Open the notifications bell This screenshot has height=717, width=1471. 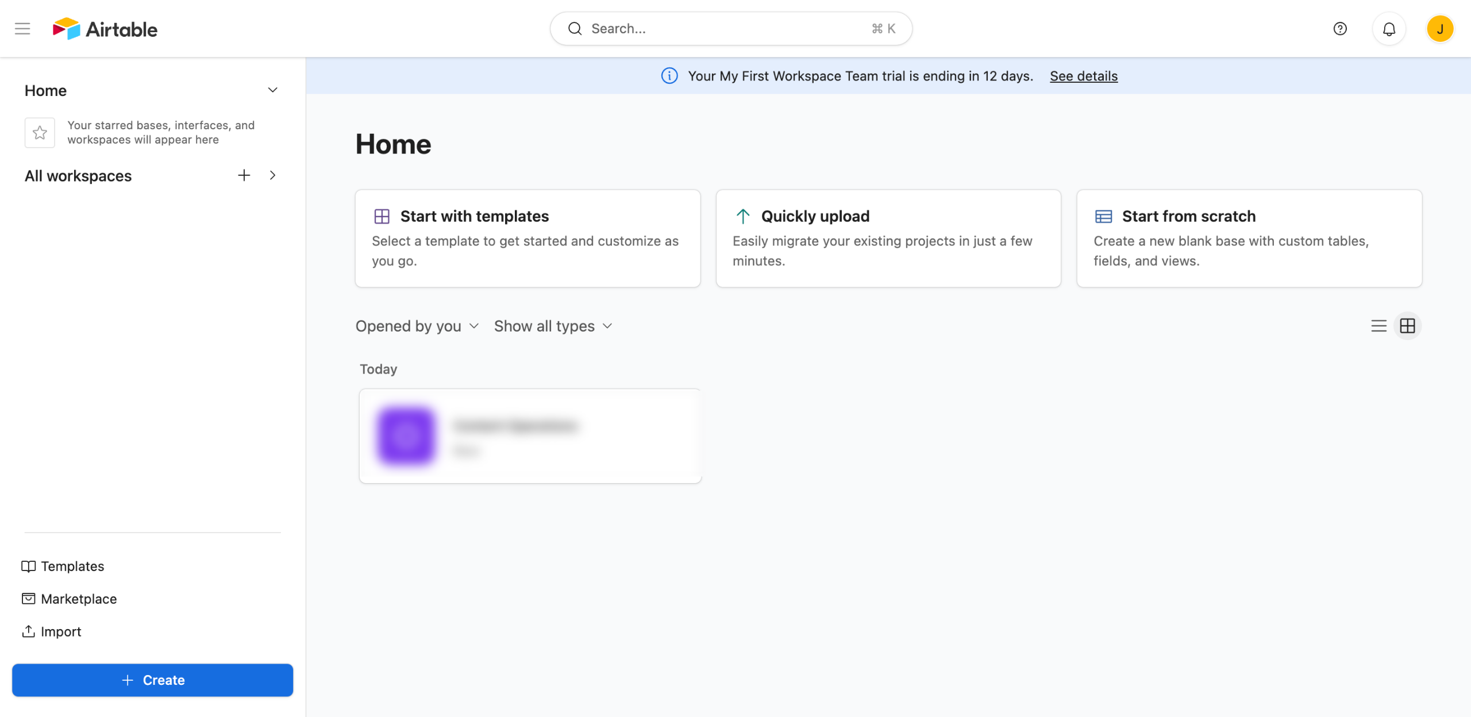tap(1389, 29)
